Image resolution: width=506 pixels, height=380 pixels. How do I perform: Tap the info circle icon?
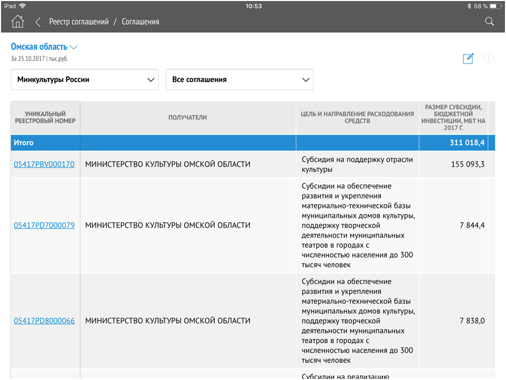pos(488,58)
